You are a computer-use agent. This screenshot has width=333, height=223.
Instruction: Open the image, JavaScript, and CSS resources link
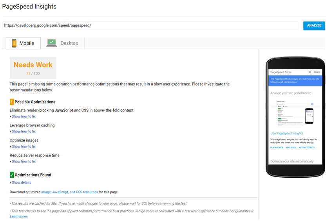click(x=69, y=192)
